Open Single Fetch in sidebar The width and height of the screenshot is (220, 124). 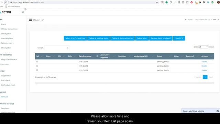pyautogui.click(x=6, y=76)
